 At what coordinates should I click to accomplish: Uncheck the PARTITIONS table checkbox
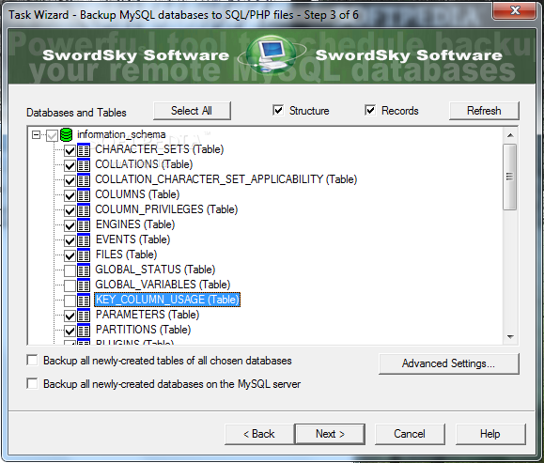pyautogui.click(x=70, y=331)
